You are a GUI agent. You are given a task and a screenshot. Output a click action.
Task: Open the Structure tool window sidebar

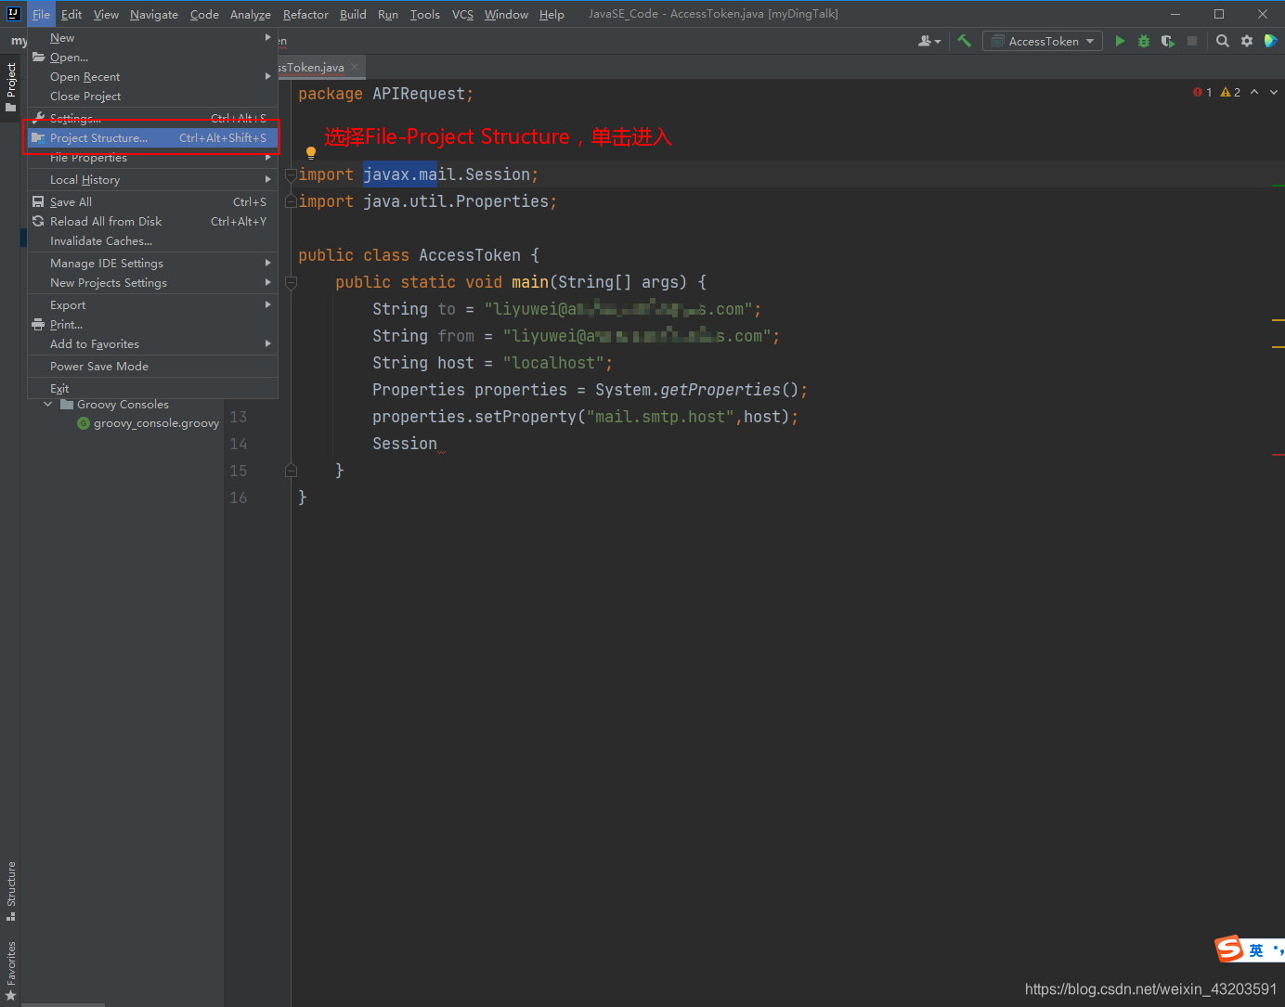point(10,891)
